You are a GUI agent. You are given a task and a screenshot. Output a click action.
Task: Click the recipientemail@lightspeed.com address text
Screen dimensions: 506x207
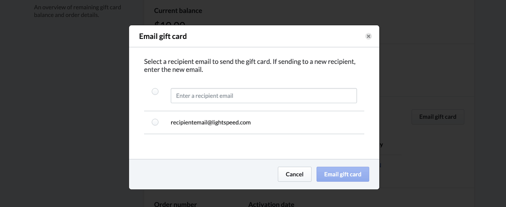coord(210,122)
